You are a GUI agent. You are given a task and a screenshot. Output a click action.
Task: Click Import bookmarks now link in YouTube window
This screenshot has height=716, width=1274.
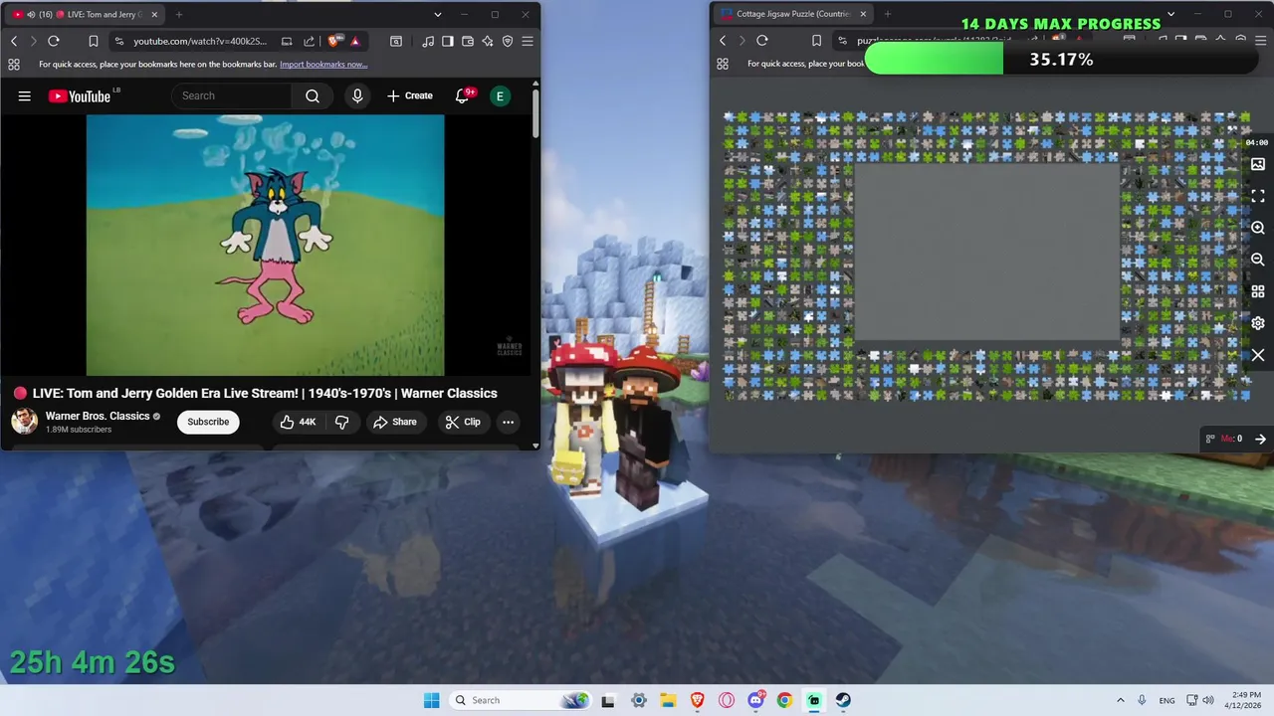pyautogui.click(x=323, y=64)
